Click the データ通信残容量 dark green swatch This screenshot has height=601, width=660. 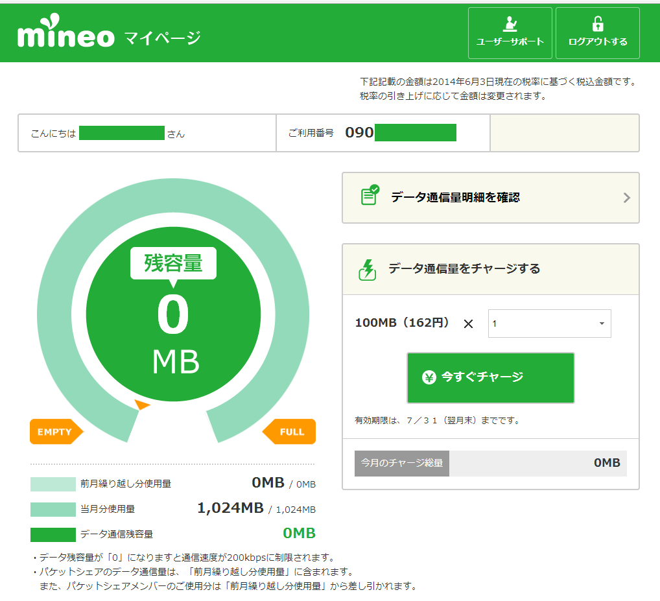53,534
